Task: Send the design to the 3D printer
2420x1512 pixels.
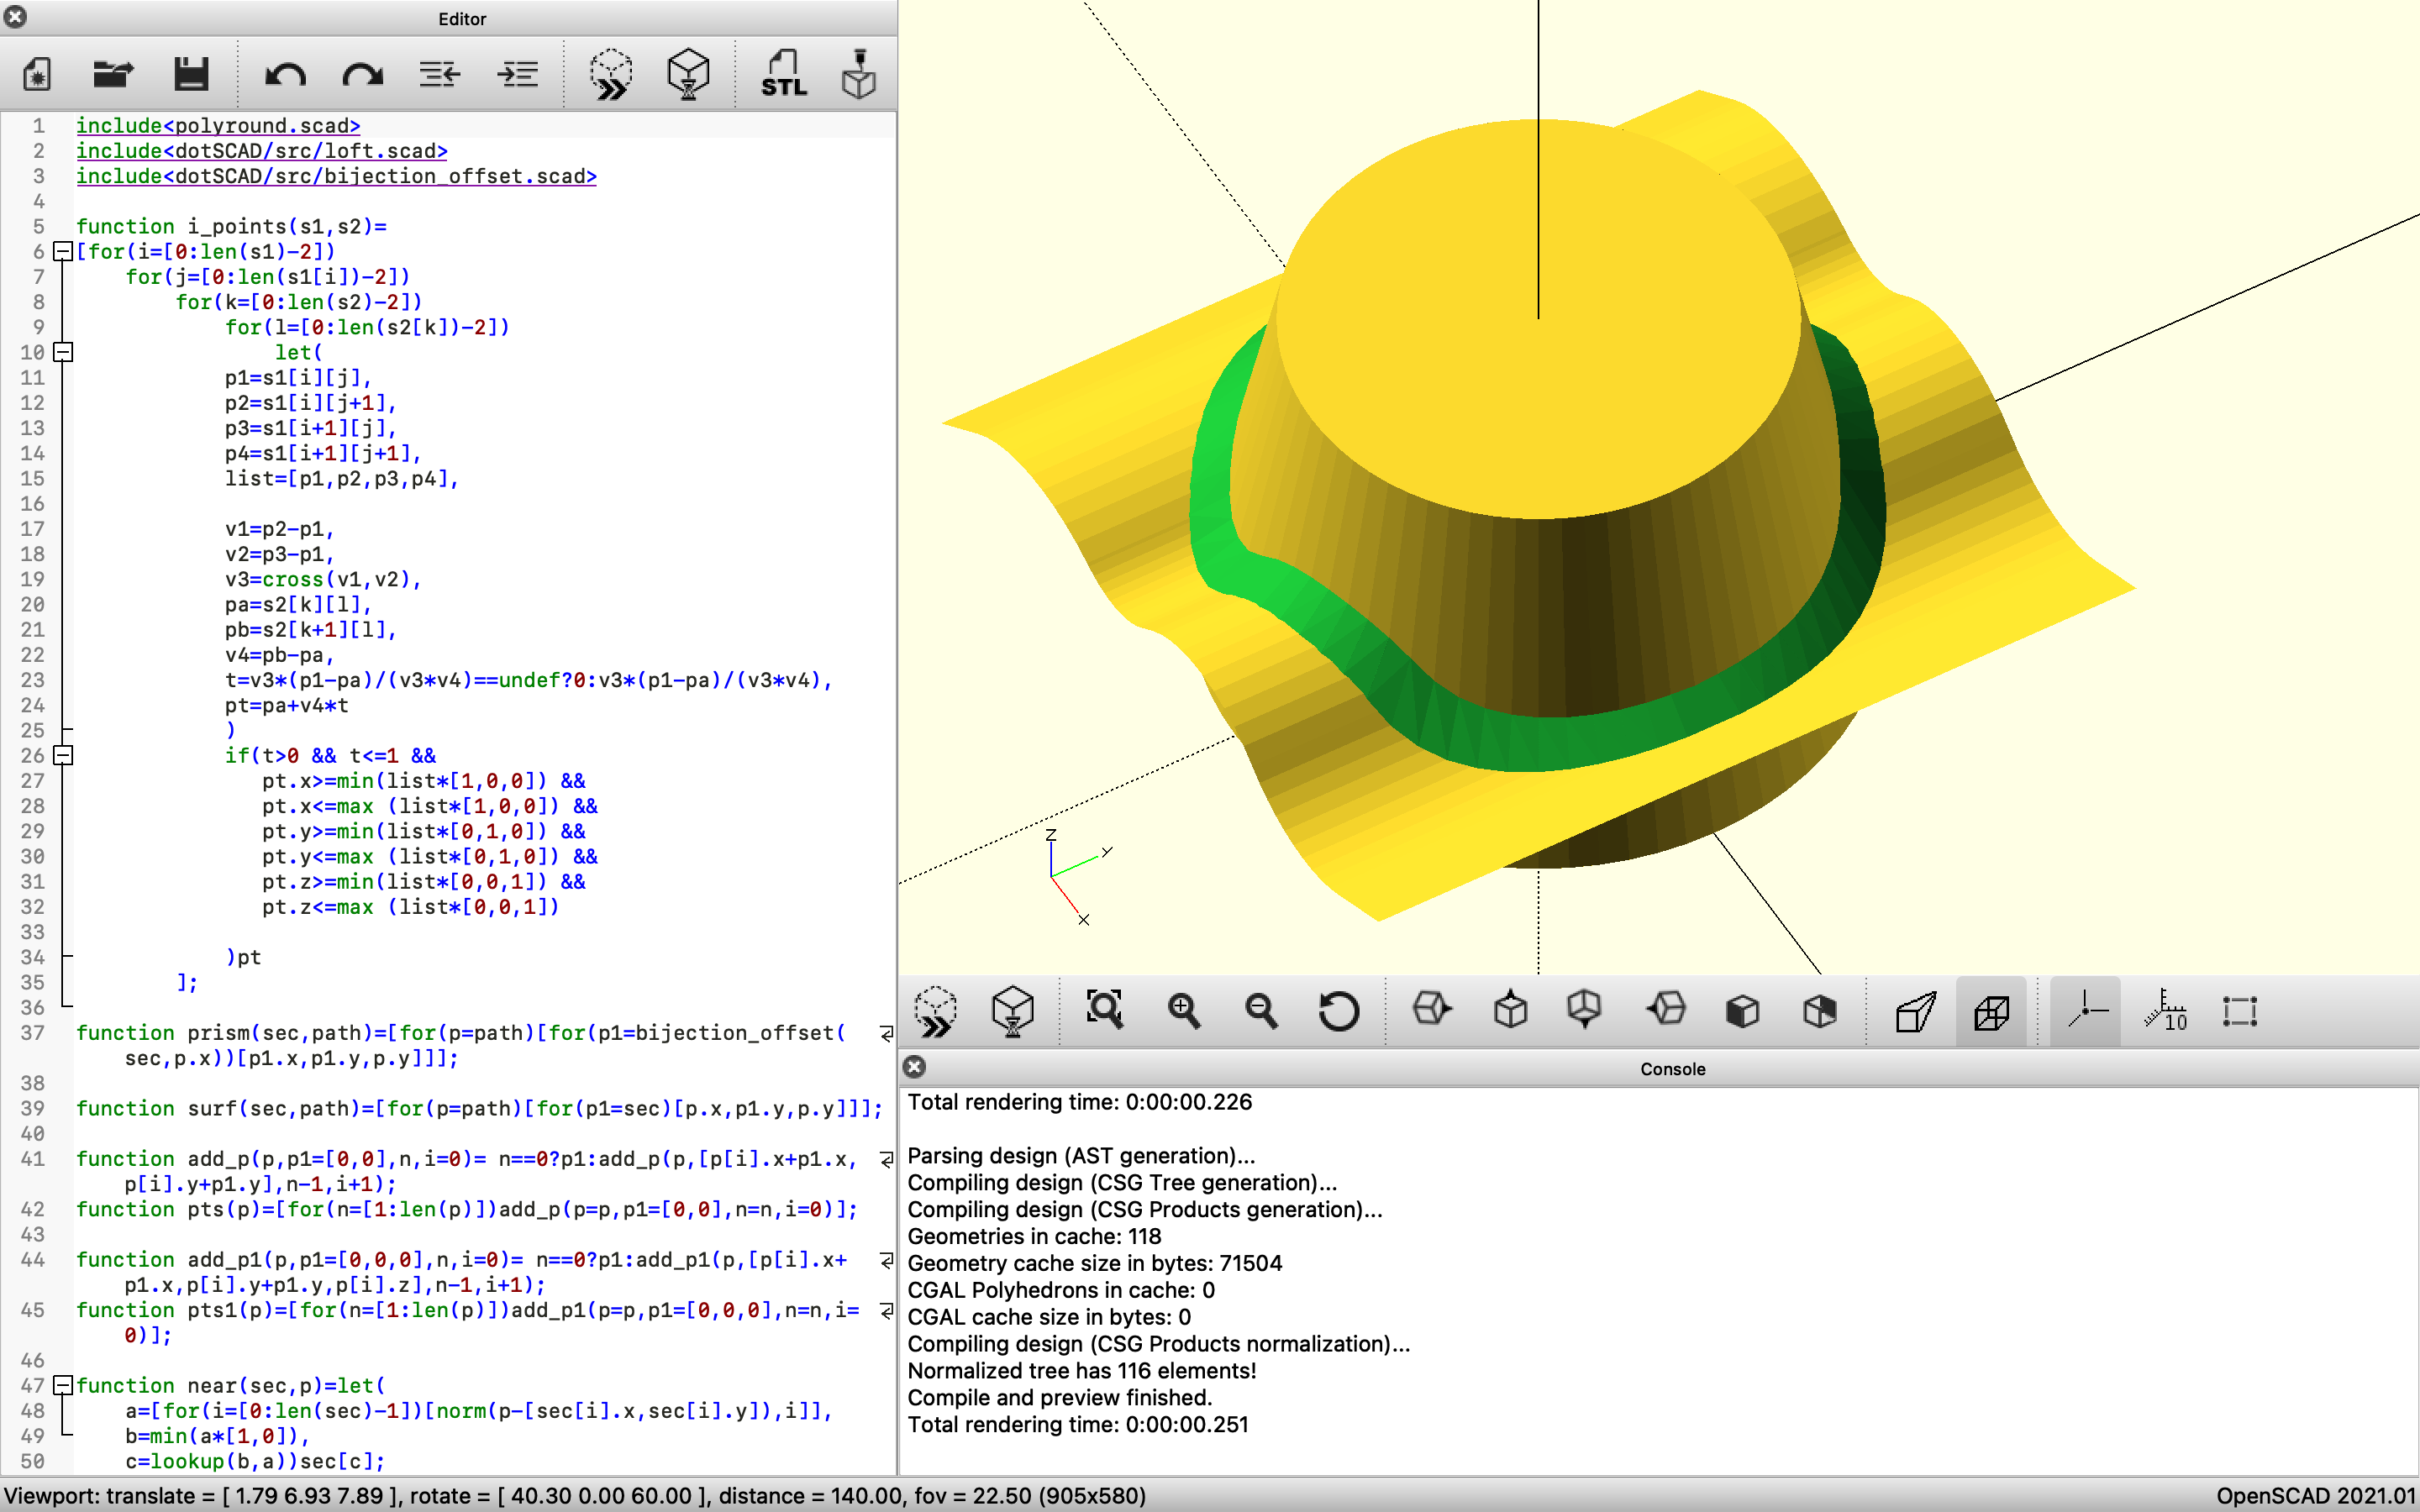Action: [858, 74]
